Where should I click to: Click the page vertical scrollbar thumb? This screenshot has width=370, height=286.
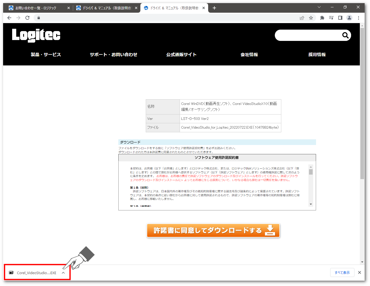tap(362, 104)
